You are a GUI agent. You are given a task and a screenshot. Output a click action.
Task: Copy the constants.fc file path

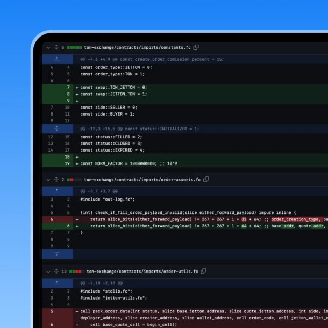196,47
